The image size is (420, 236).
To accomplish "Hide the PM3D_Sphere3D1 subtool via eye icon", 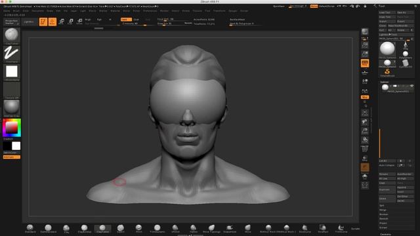I will [411, 86].
